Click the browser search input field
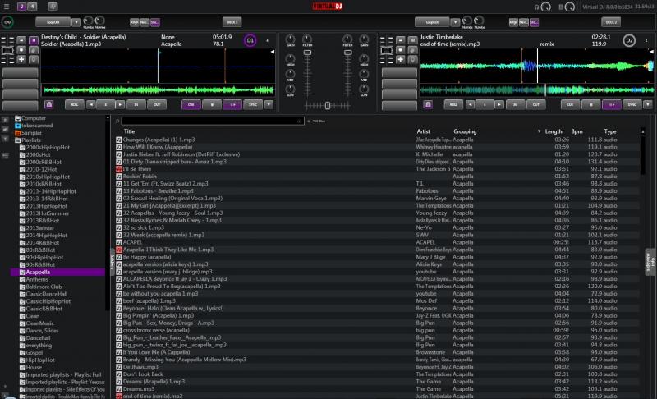 click(213, 121)
